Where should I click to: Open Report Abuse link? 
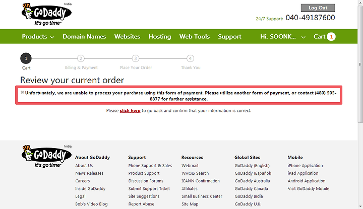[x=141, y=204]
